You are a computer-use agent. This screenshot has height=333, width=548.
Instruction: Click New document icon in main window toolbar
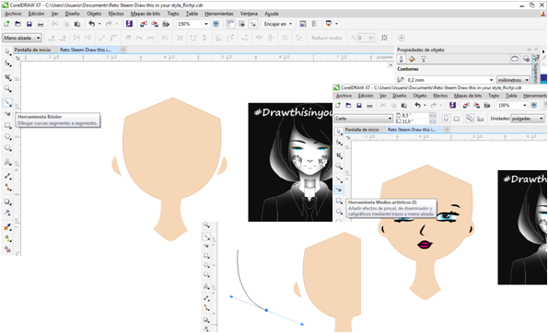6,24
